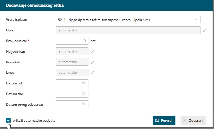Click the pencil icon beside Opis field
The width and height of the screenshot is (214, 129).
click(205, 30)
